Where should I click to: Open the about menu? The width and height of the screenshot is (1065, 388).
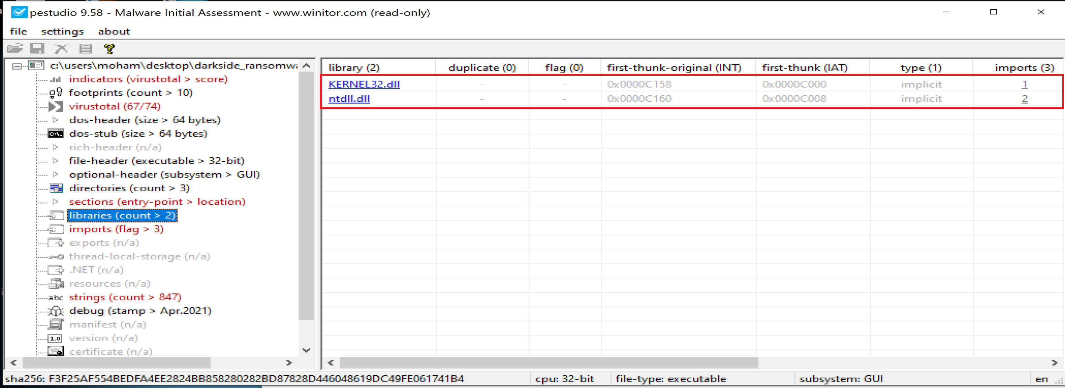114,31
